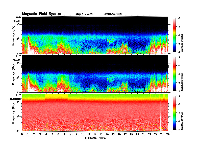Click the Riometer panel color scale bar
Image resolution: width=200 pixels, height=154 pixels.
174,113
